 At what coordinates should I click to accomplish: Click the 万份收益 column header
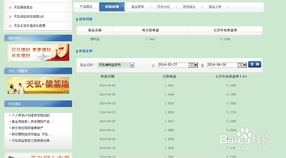[169, 76]
